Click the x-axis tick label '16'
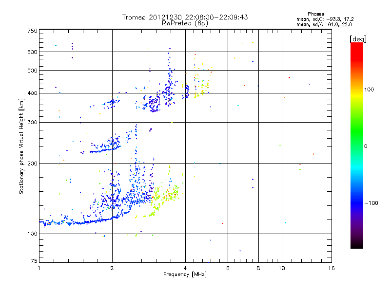390x292 pixels. tap(331, 268)
